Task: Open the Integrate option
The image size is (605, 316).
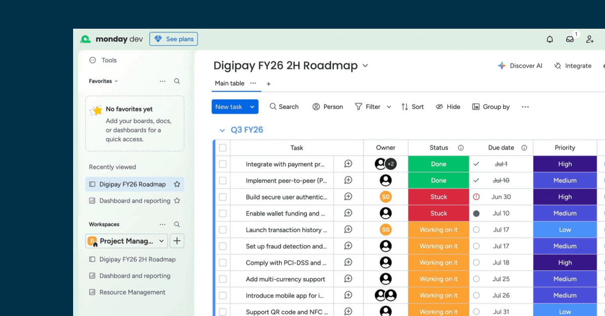Action: pyautogui.click(x=573, y=66)
